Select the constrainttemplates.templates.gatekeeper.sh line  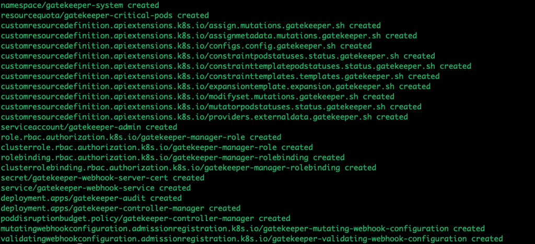click(220, 76)
